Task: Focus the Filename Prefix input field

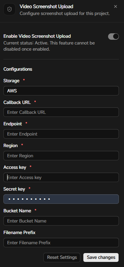Action: click(61, 243)
